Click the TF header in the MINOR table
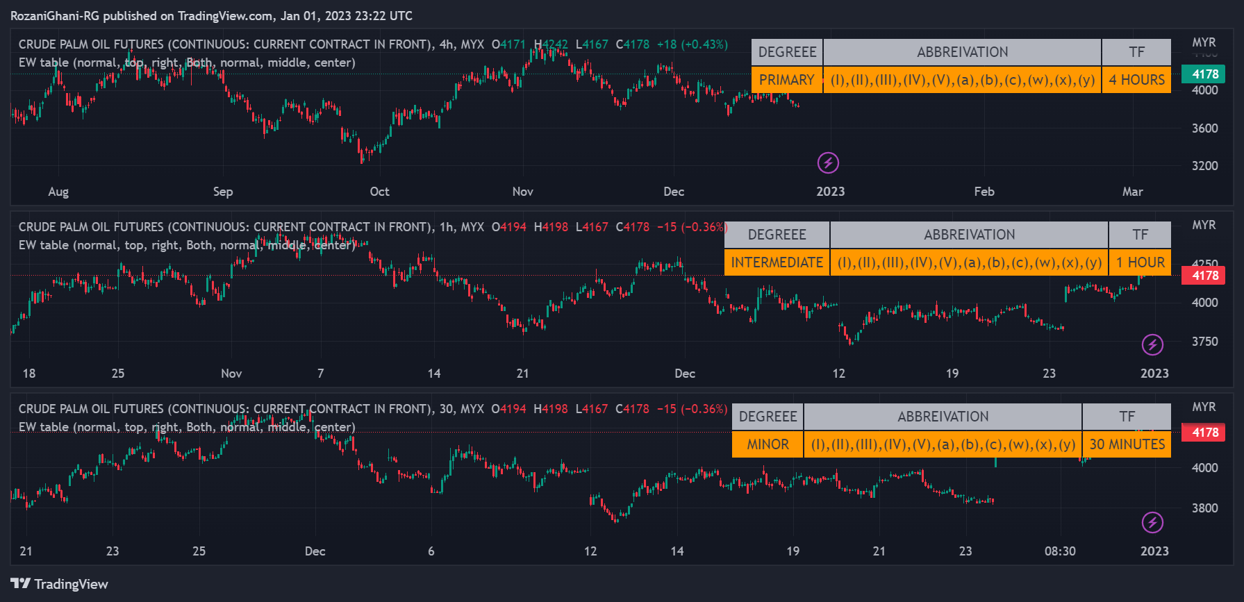Viewport: 1244px width, 602px height. coord(1127,417)
